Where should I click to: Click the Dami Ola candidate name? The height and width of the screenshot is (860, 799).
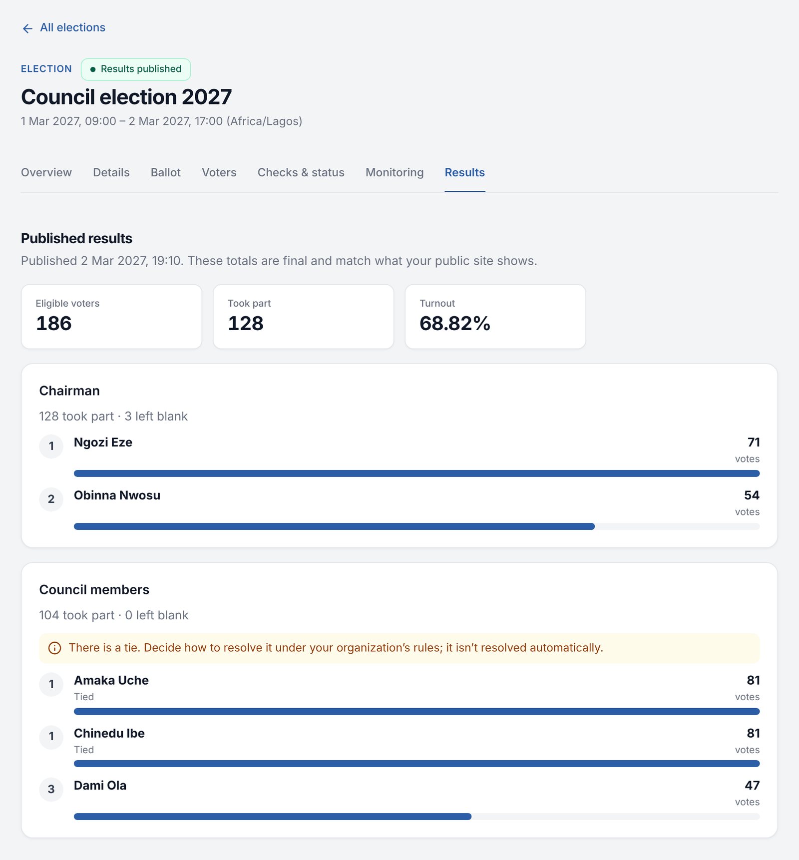[x=100, y=786]
